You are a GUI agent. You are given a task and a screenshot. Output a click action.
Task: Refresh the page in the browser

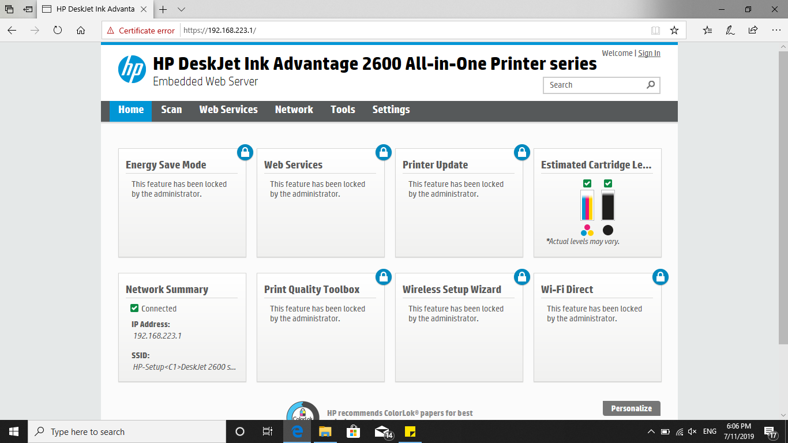coord(58,31)
